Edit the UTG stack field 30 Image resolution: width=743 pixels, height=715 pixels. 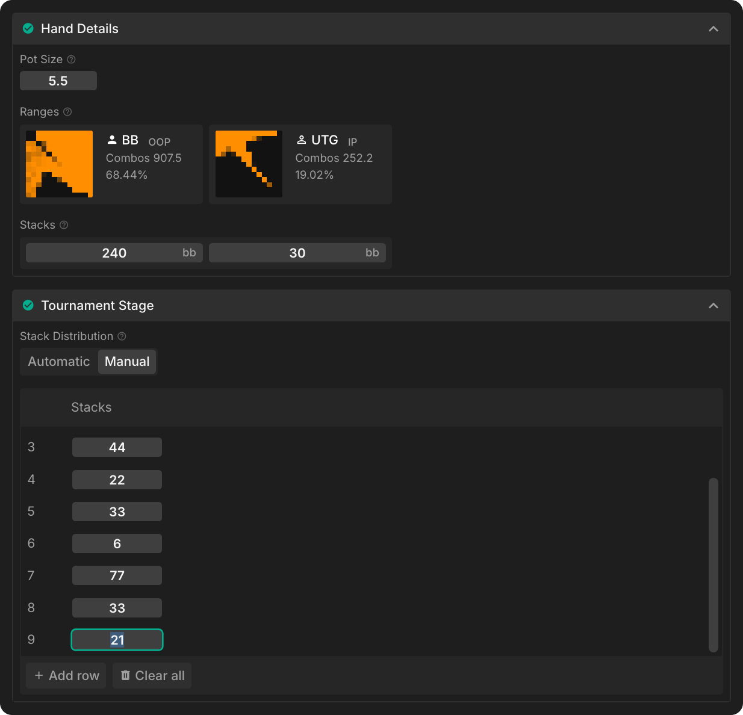click(297, 253)
